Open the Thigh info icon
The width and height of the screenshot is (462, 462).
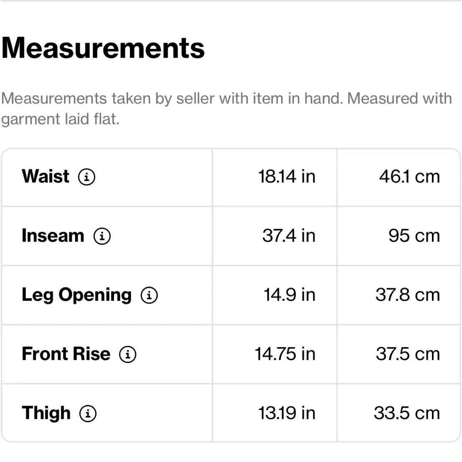coord(88,414)
